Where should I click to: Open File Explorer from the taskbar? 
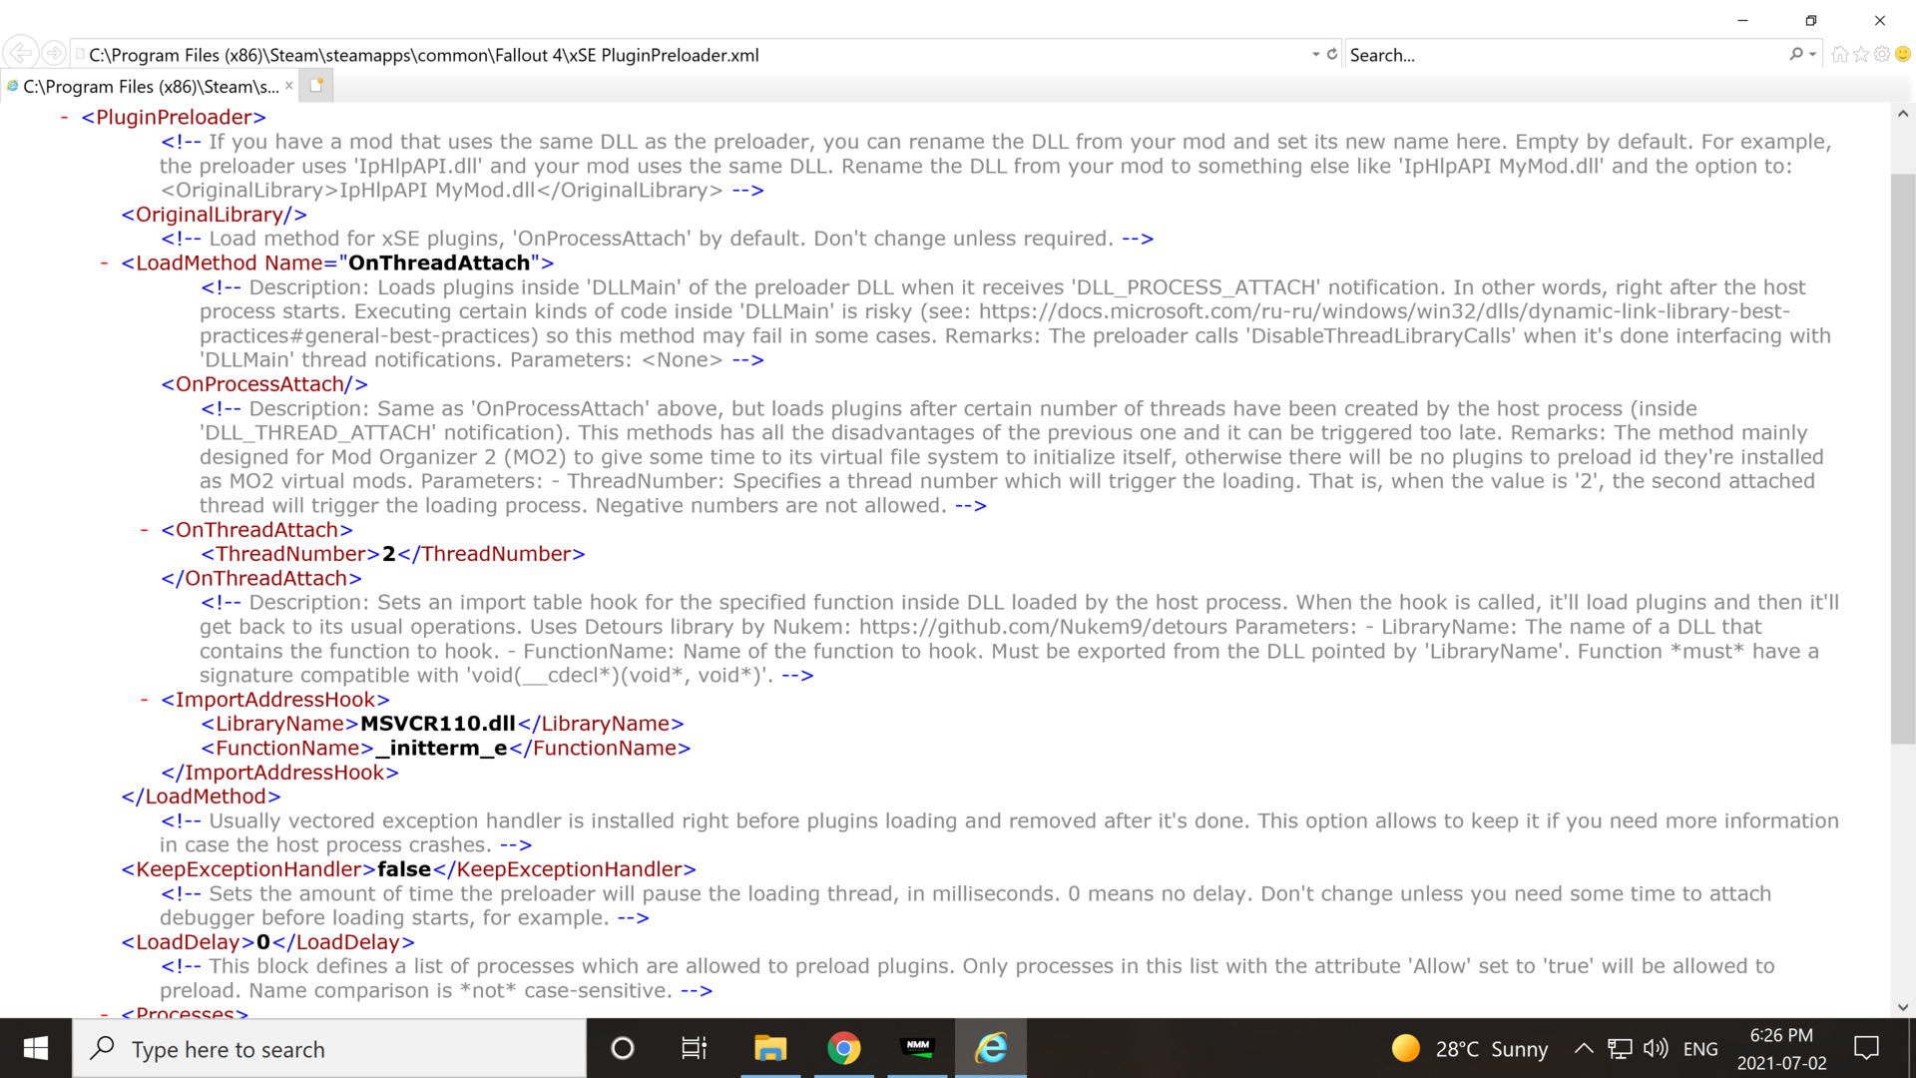click(770, 1048)
